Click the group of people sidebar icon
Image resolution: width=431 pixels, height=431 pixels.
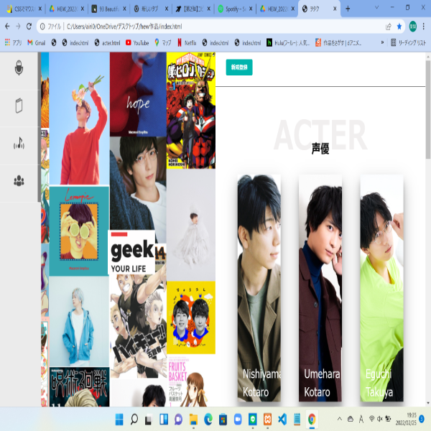(19, 181)
